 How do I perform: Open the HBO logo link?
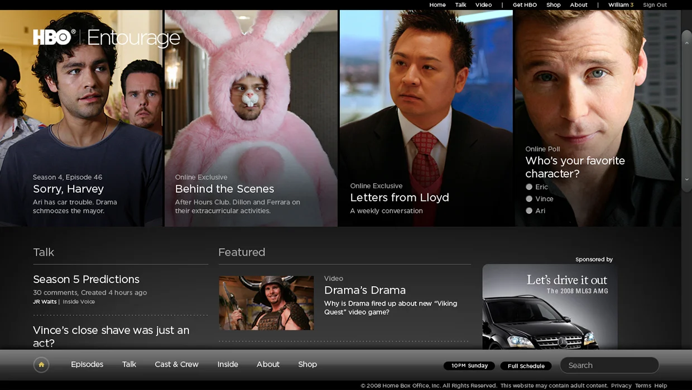pyautogui.click(x=54, y=37)
